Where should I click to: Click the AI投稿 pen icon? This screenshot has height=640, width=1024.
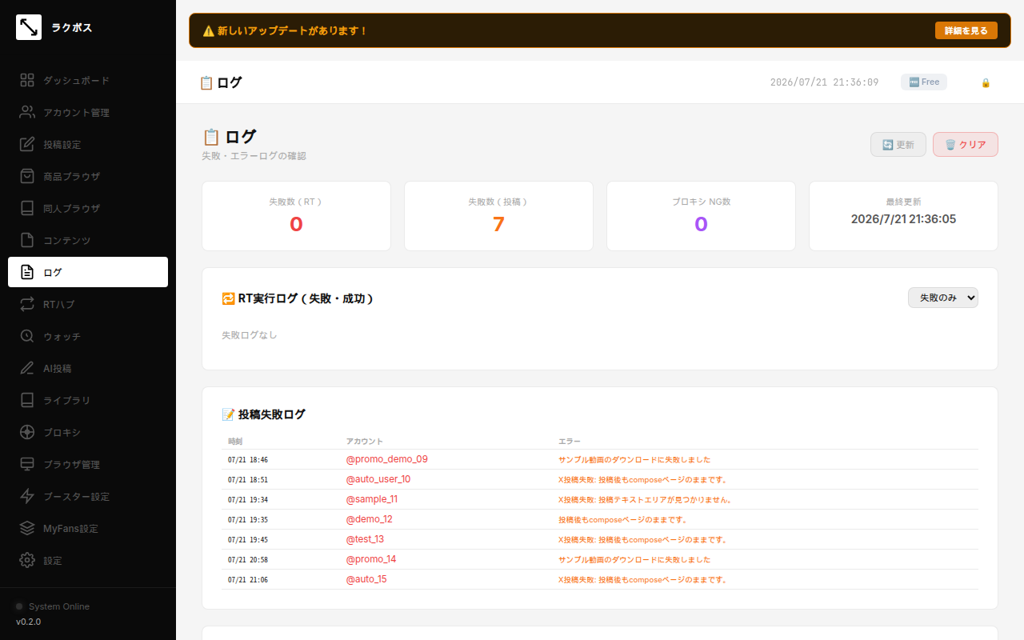(27, 368)
